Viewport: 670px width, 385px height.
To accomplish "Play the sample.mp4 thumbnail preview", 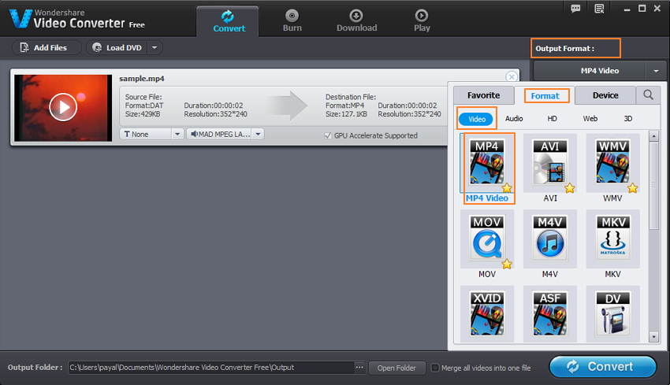I will click(x=63, y=107).
